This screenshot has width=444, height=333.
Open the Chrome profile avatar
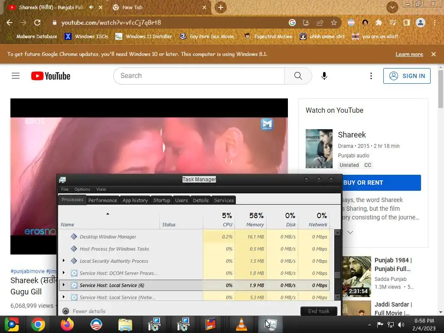421,23
